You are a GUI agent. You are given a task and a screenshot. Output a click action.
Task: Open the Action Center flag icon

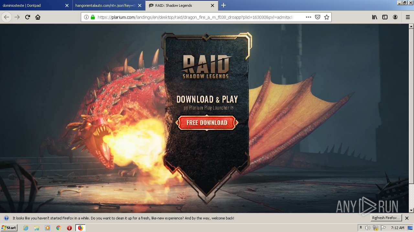point(383,228)
